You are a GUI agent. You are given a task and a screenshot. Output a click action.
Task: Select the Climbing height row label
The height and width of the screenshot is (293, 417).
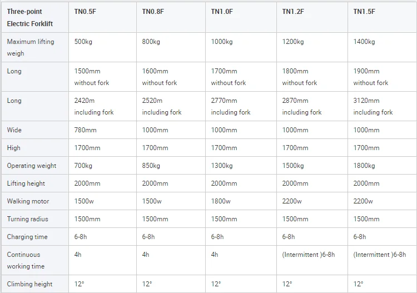[x=29, y=284]
